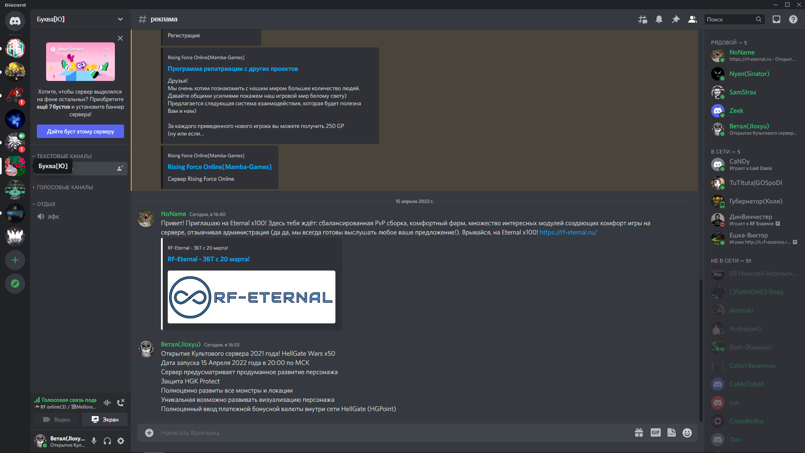Open gift Nitro icon

(x=639, y=433)
